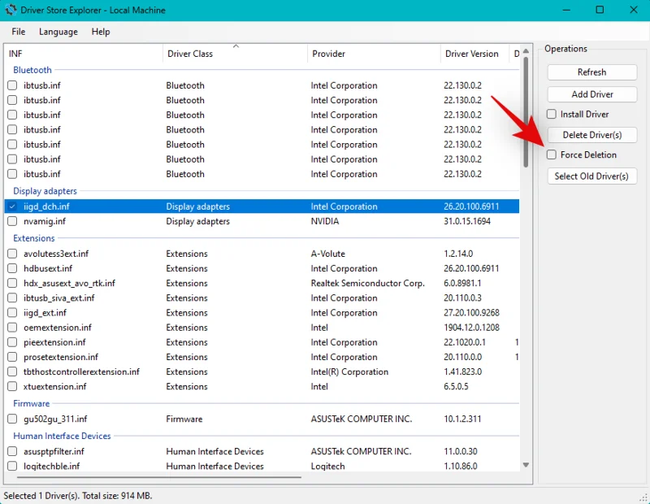This screenshot has width=650, height=504.
Task: Click the Add Driver button
Action: (x=591, y=93)
